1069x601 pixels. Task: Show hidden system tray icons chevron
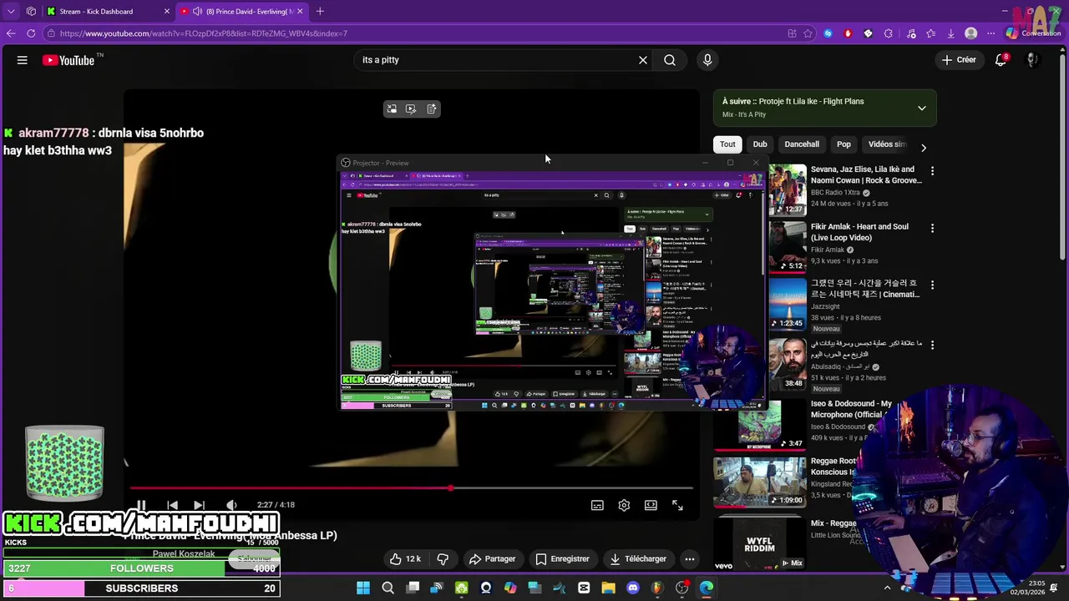pyautogui.click(x=887, y=588)
